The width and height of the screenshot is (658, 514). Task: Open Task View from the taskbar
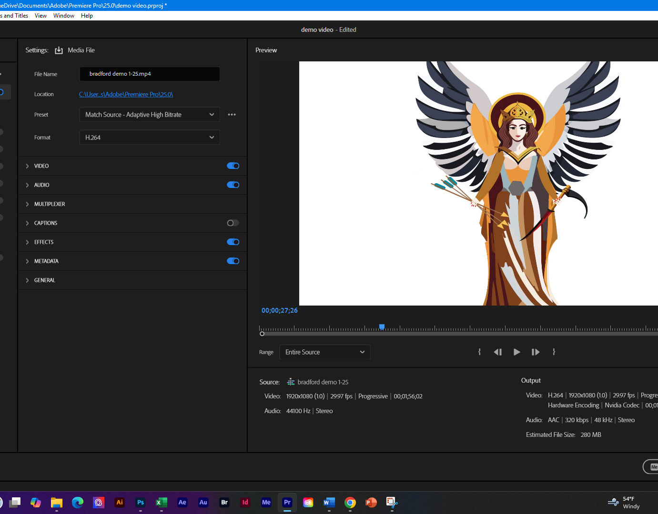click(15, 503)
